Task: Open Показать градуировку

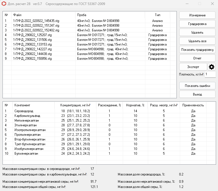Action: 197,50
